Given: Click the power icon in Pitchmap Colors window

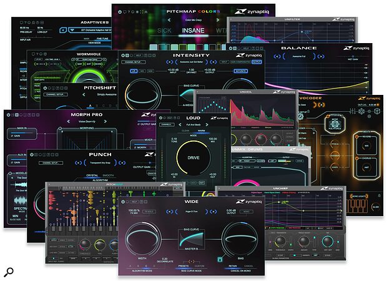Looking at the screenshot, I should pos(120,12).
